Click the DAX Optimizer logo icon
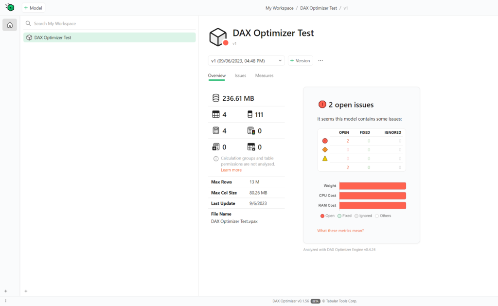This screenshot has height=306, width=498. click(x=10, y=7)
